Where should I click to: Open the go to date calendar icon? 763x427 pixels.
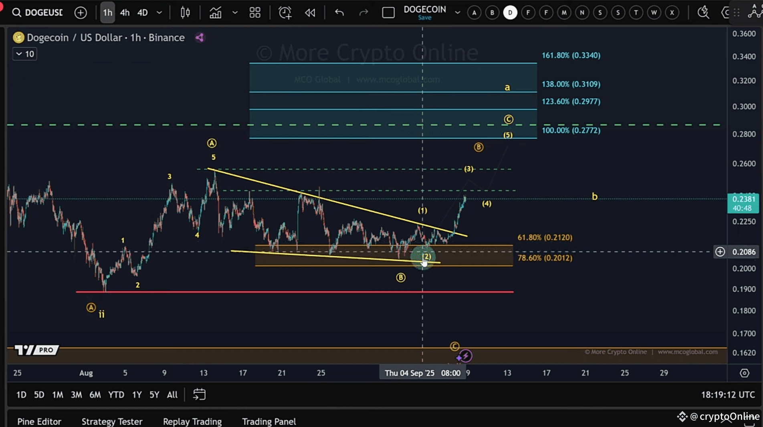click(199, 395)
